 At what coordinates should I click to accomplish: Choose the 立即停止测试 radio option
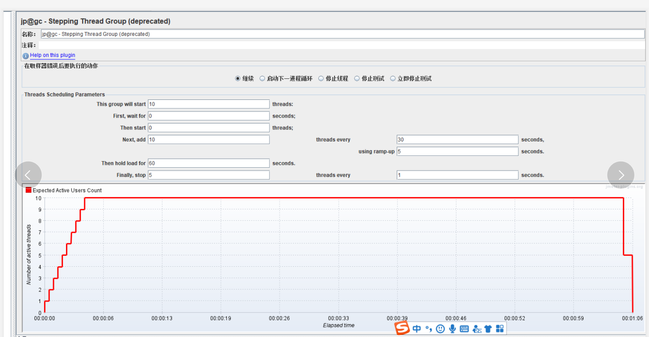(x=393, y=79)
